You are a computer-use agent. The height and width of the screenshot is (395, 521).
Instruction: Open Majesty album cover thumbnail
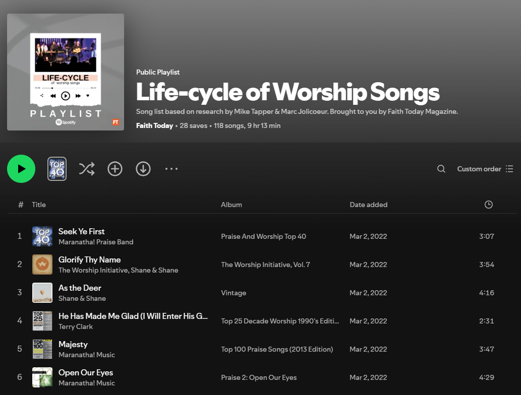pos(42,349)
